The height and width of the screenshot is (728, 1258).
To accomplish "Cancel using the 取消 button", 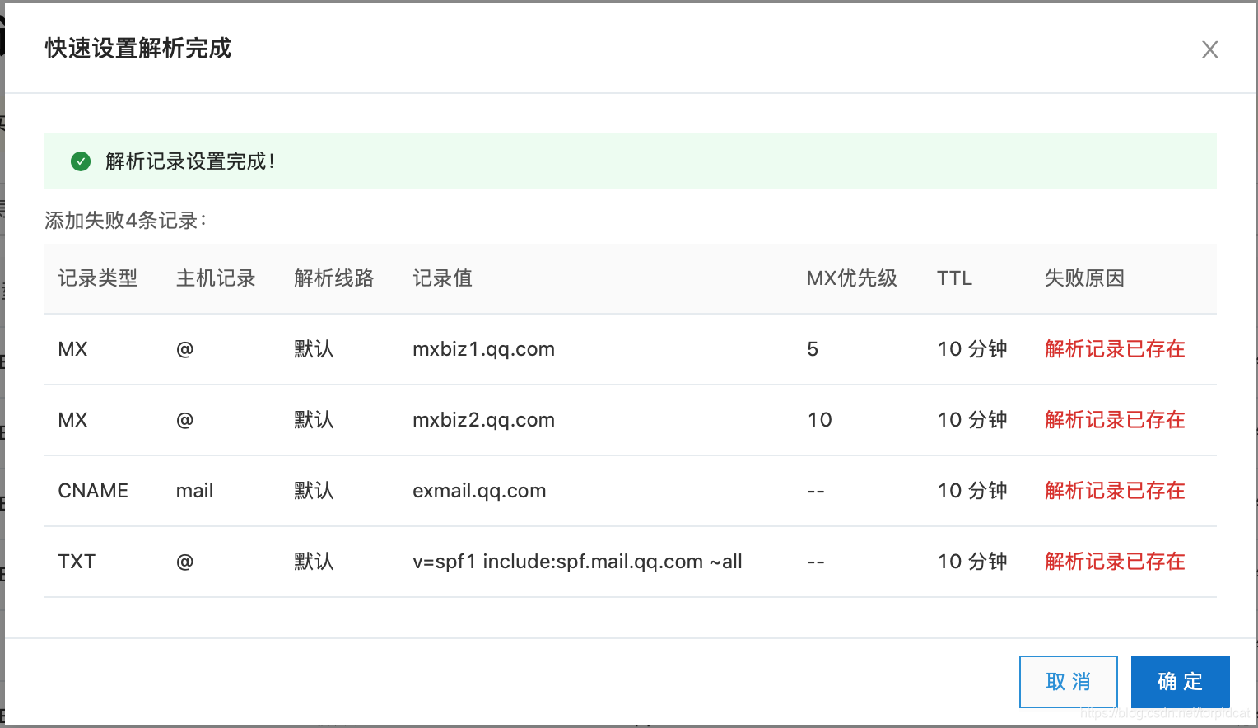I will (1068, 682).
